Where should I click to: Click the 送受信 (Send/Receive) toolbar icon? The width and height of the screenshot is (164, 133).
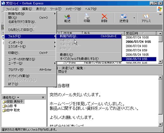124,18
